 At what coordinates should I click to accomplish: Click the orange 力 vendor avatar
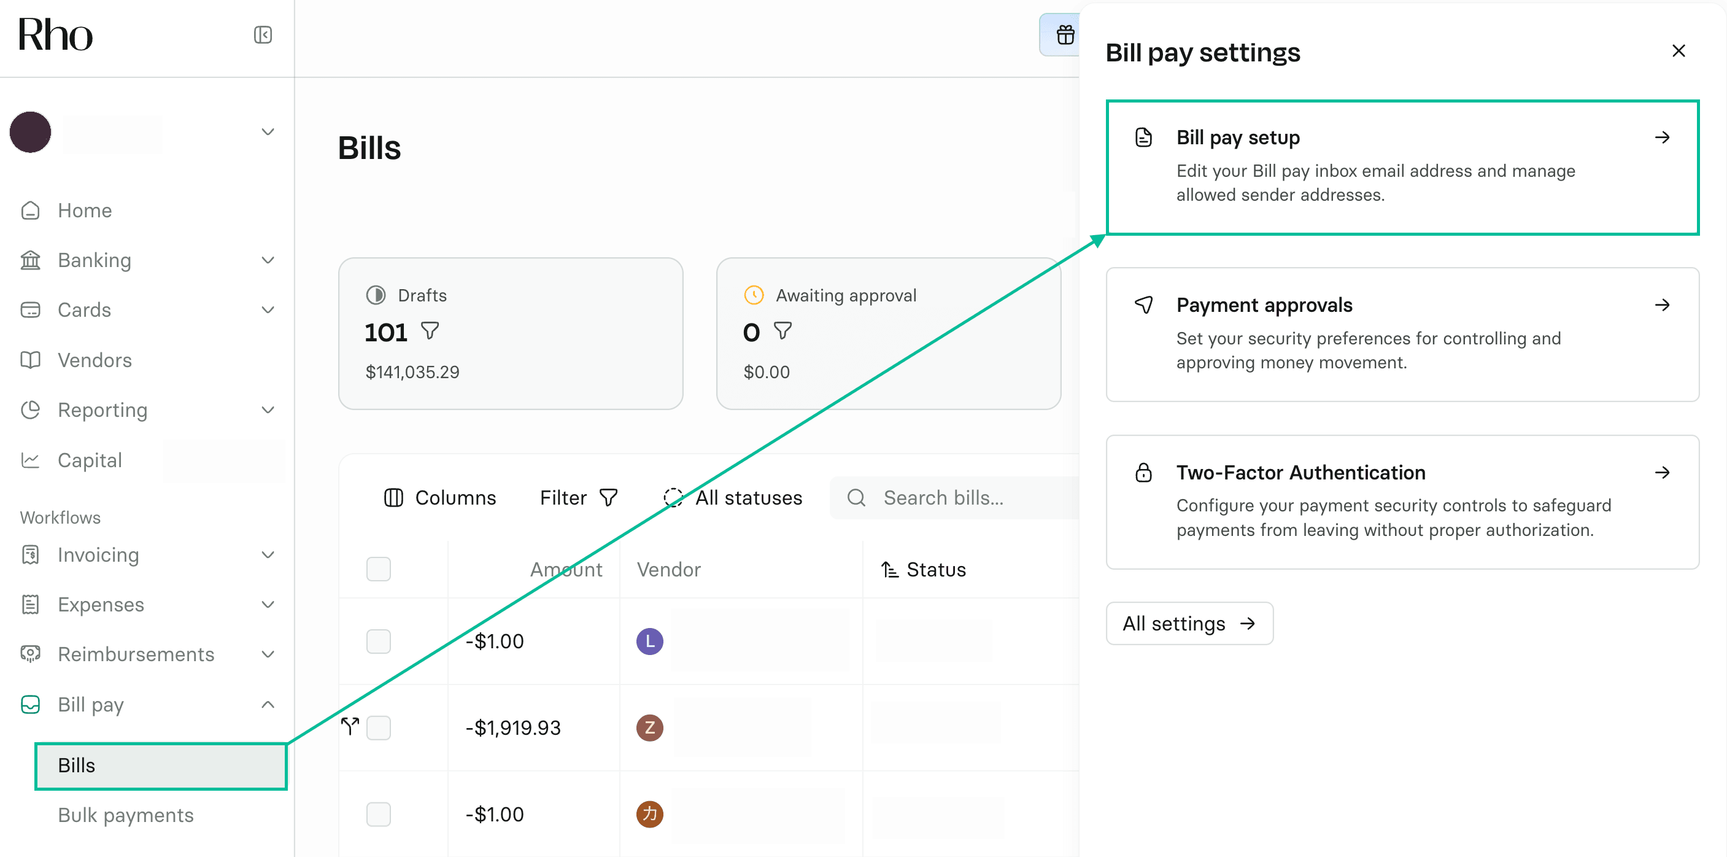point(650,814)
